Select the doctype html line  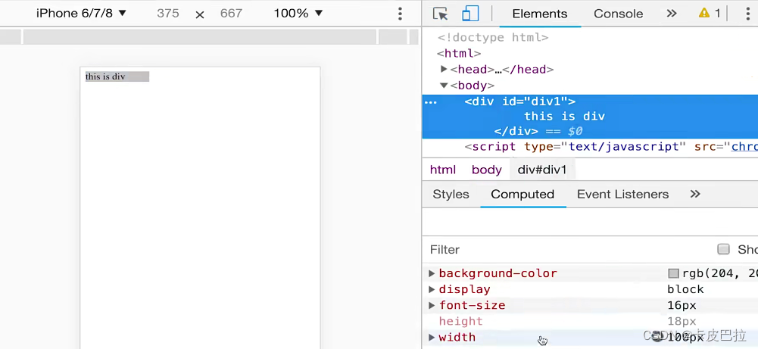point(493,37)
